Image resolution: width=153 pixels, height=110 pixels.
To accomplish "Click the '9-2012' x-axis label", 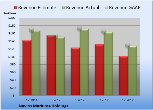I will pyautogui.click(x=104, y=100).
